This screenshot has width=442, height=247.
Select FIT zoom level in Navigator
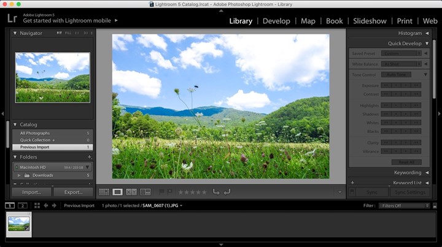tap(60, 33)
